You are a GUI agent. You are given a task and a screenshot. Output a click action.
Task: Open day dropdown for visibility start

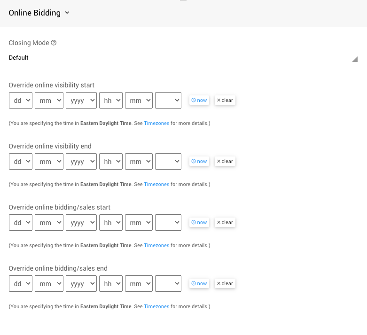(x=21, y=100)
